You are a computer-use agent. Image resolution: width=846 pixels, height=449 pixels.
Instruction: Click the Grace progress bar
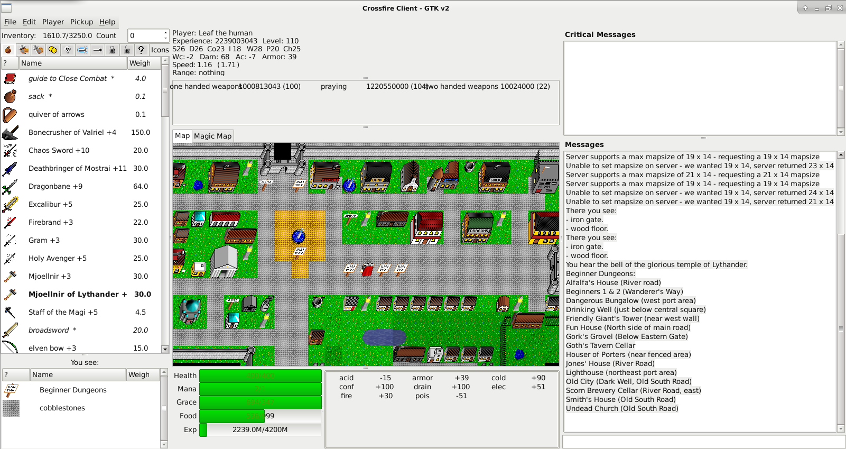click(260, 402)
